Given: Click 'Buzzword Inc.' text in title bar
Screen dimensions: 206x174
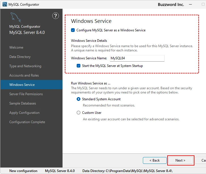Looking at the screenshot, I should (171, 5).
